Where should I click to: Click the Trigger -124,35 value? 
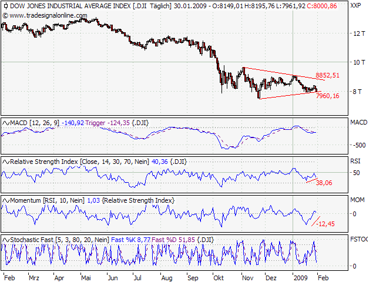coord(108,123)
